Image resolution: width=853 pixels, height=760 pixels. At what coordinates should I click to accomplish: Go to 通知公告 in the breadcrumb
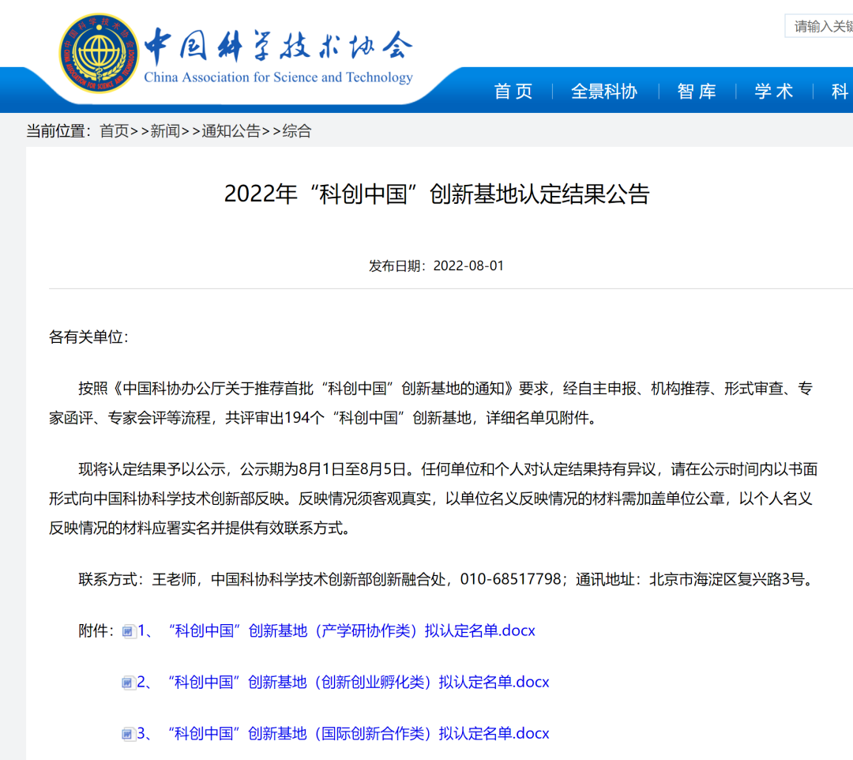[x=231, y=131]
